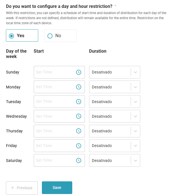This screenshot has width=174, height=196.
Task: Focus Tuesday's Set Time input field
Action: (x=59, y=101)
